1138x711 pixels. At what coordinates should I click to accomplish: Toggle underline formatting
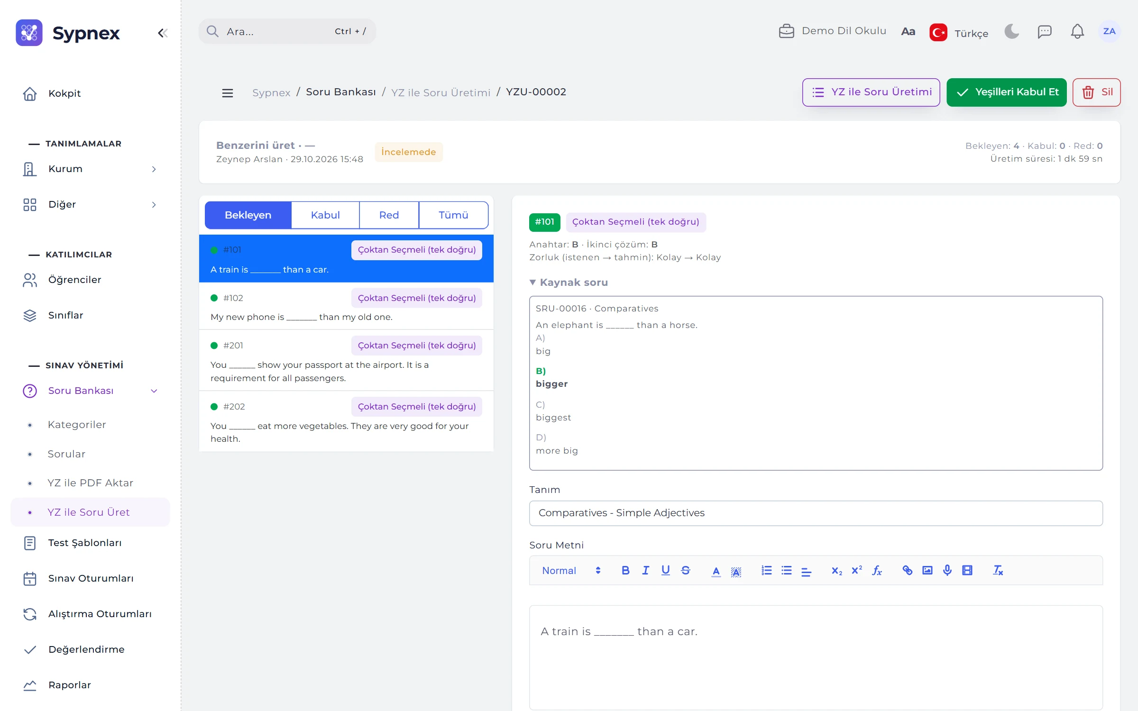tap(665, 570)
